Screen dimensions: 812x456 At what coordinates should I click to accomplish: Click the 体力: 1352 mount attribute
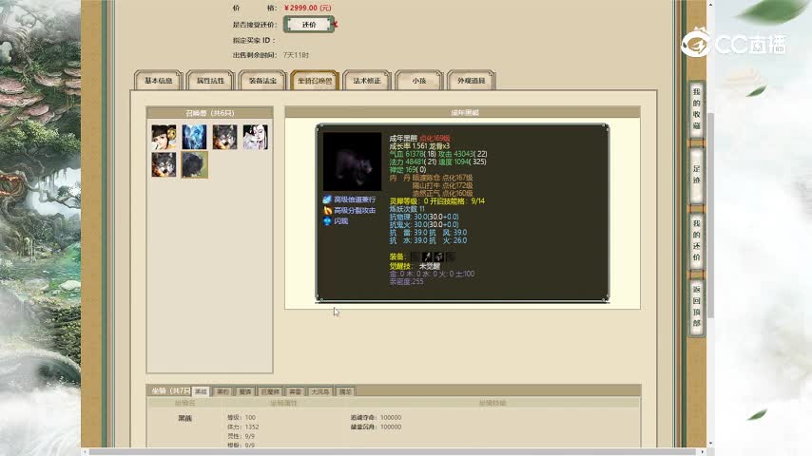pyautogui.click(x=242, y=427)
